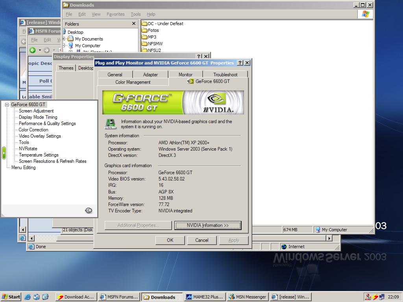403x302 pixels.
Task: Click the help question mark in the Display Properties title bar
Action: (x=199, y=56)
